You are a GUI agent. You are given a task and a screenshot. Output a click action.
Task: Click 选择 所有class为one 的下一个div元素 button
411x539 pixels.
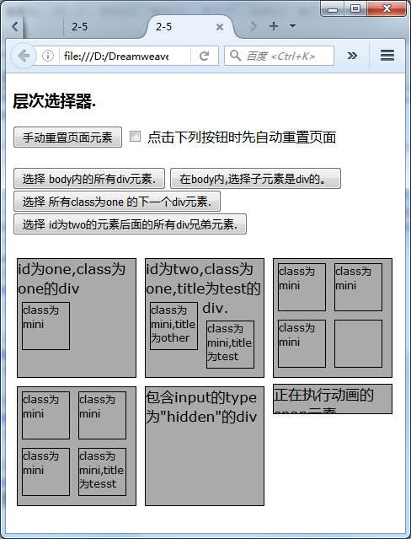117,202
